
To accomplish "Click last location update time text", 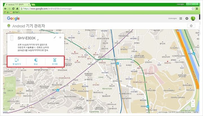I will (32, 45).
